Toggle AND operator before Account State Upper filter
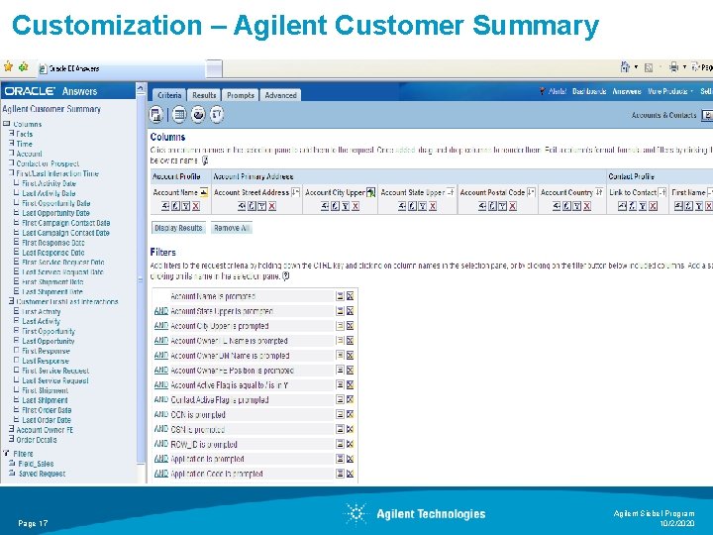Screen dimensions: 713x535 point(161,311)
